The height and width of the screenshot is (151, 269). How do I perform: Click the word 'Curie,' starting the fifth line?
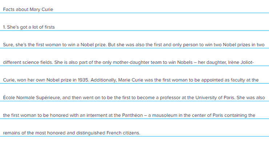(9, 80)
